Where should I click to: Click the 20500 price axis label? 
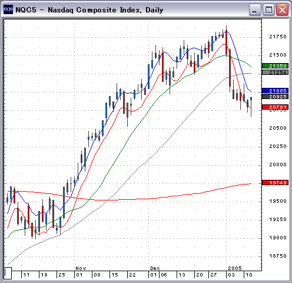pos(278,128)
